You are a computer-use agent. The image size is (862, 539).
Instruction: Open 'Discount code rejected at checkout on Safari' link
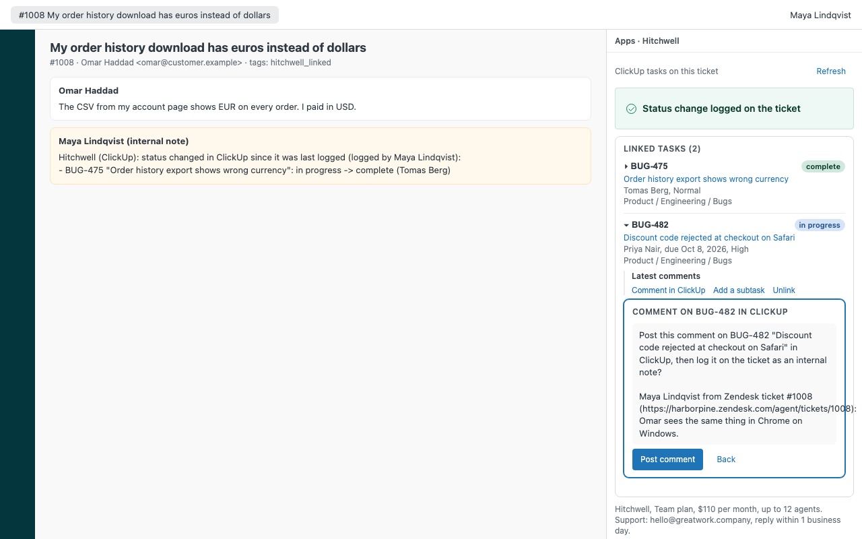click(x=709, y=238)
